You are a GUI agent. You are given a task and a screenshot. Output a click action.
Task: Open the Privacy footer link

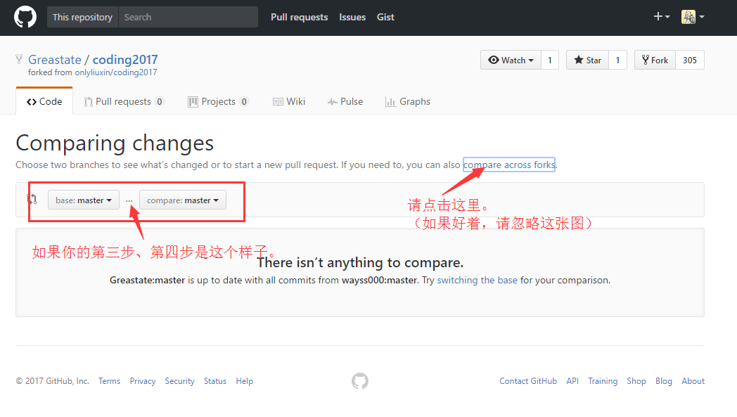[143, 381]
